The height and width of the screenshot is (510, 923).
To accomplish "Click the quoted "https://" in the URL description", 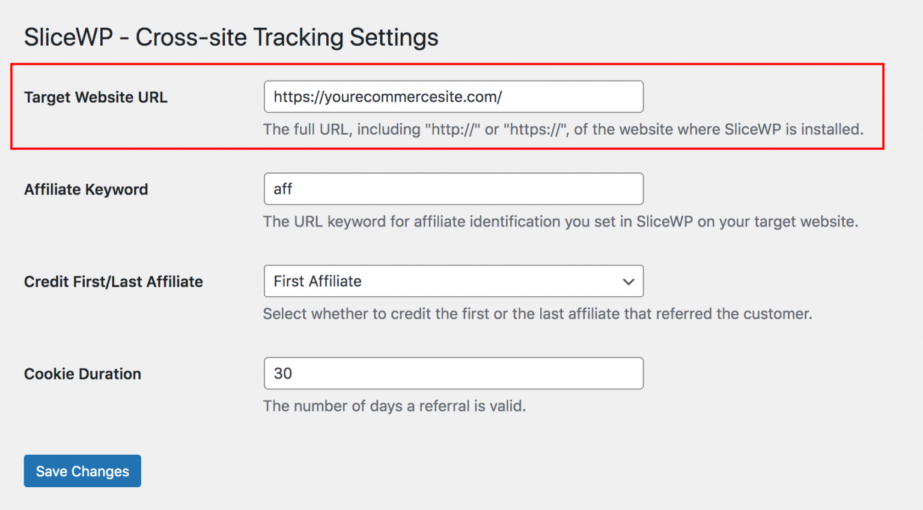I will [x=536, y=129].
